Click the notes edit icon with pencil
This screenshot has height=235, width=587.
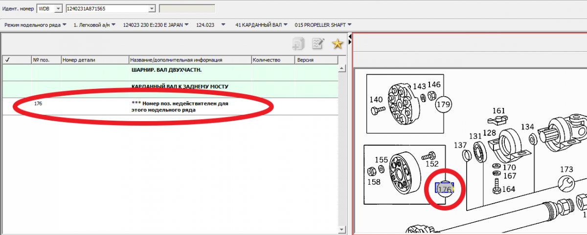point(318,44)
